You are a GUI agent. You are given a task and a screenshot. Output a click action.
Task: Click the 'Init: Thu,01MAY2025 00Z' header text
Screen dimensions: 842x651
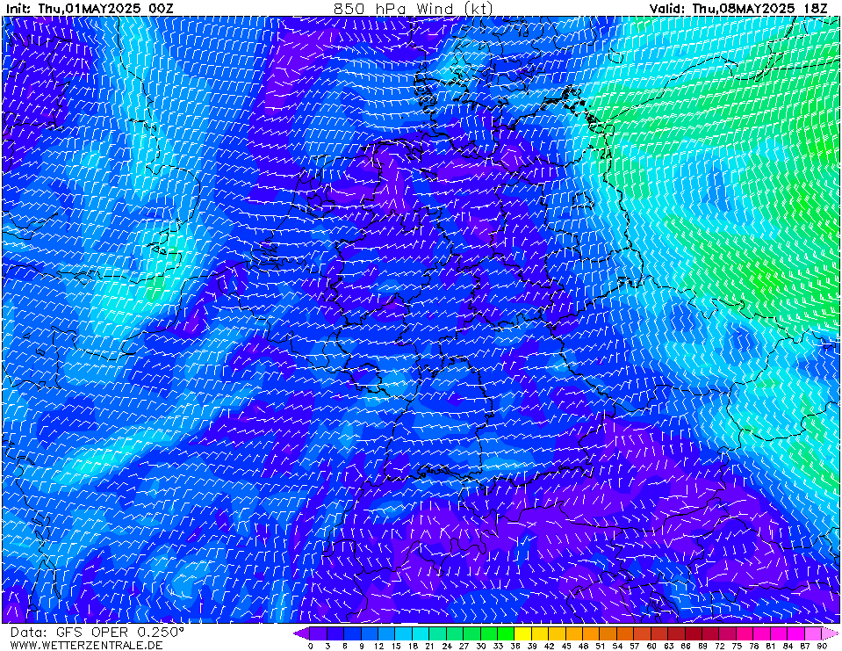pyautogui.click(x=90, y=8)
